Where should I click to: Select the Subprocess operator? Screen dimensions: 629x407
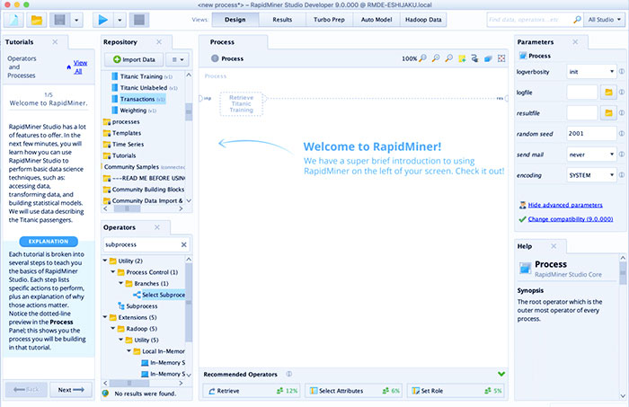click(137, 306)
